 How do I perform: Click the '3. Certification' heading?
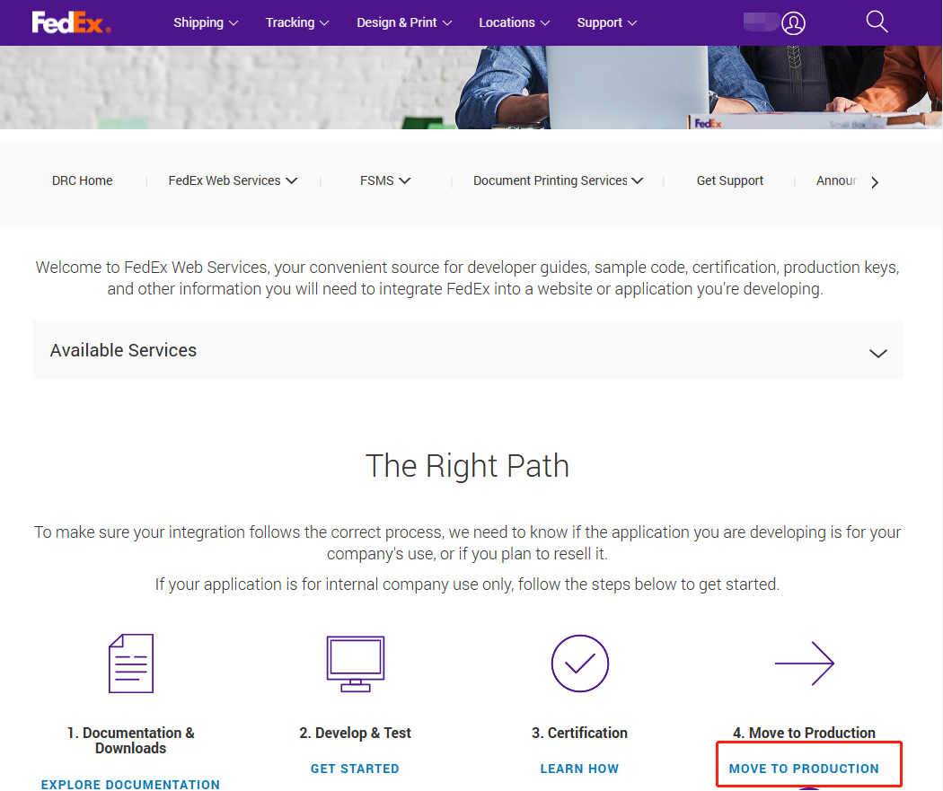point(580,733)
